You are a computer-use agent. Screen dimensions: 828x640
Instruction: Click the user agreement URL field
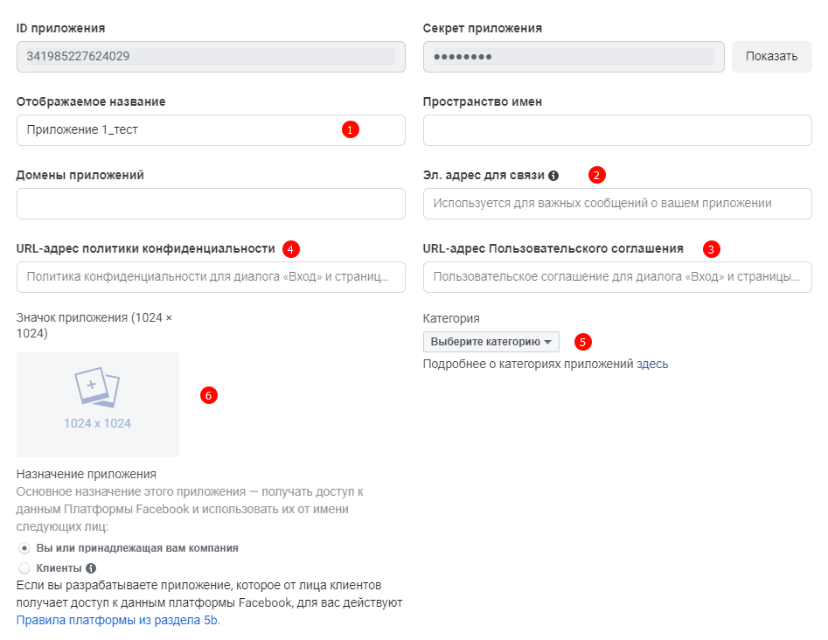click(617, 277)
